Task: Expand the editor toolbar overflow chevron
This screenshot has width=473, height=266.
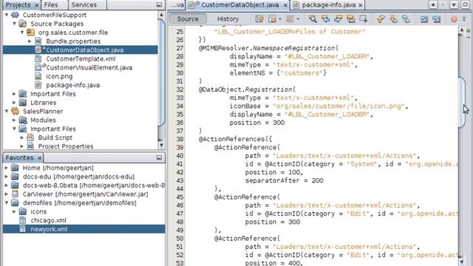Action: (464, 19)
